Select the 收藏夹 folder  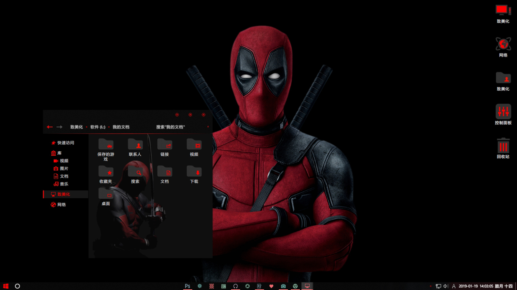pyautogui.click(x=106, y=174)
